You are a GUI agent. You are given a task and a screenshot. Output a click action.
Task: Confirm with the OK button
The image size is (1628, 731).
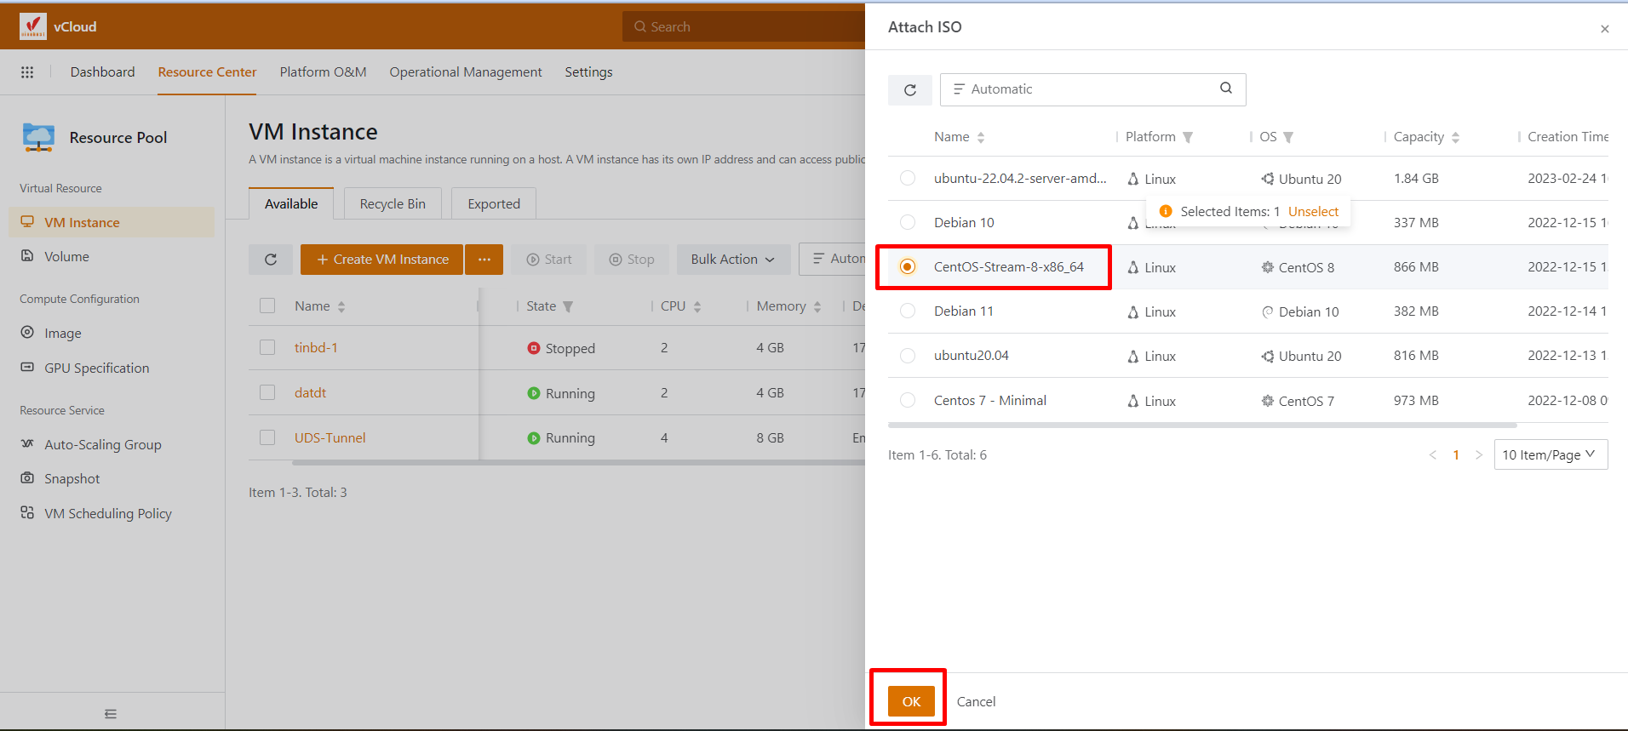pyautogui.click(x=911, y=701)
